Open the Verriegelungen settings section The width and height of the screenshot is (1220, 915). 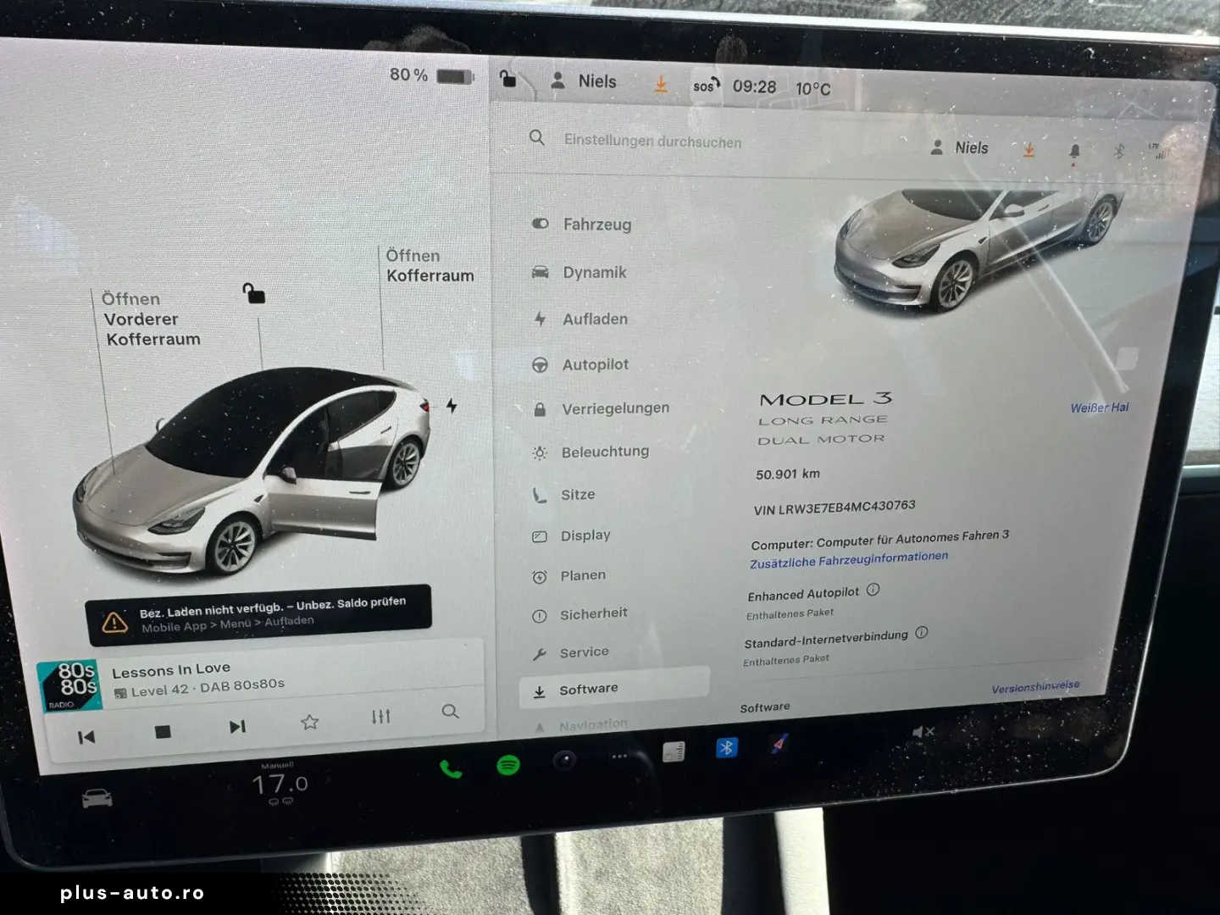pyautogui.click(x=615, y=408)
